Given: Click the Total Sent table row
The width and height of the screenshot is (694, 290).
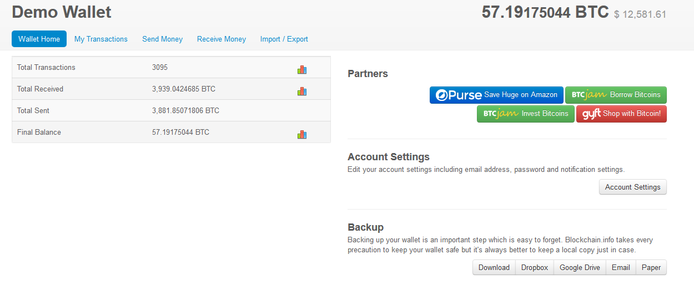Looking at the screenshot, I should coord(171,110).
